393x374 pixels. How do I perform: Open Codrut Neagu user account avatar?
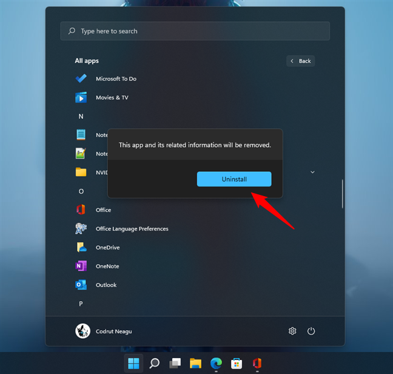82,331
